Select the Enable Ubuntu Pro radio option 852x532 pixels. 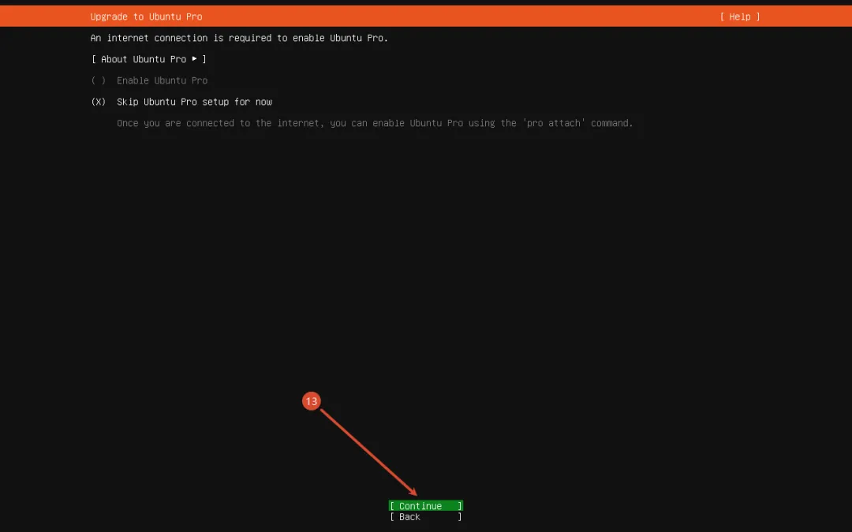point(149,80)
